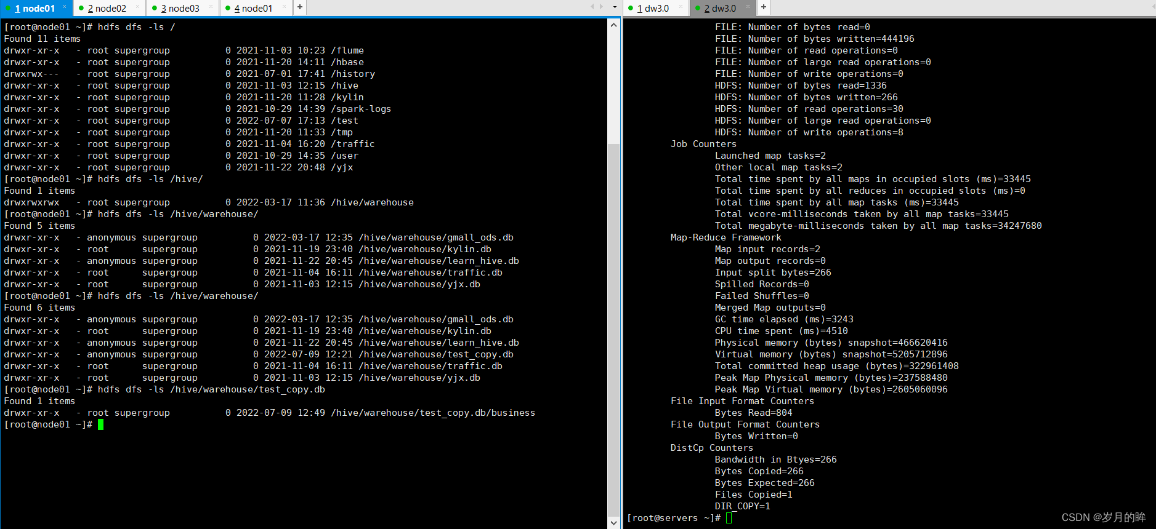1156x529 pixels.
Task: Click 'Job Counters' heading in right pane
Action: tap(703, 144)
